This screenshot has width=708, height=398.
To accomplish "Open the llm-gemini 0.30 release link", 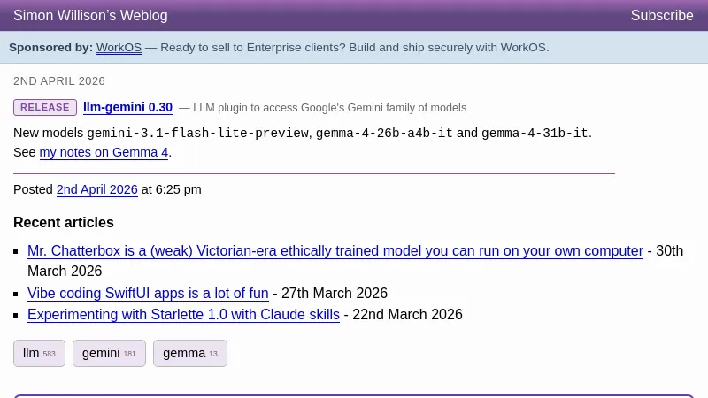I will click(x=127, y=107).
